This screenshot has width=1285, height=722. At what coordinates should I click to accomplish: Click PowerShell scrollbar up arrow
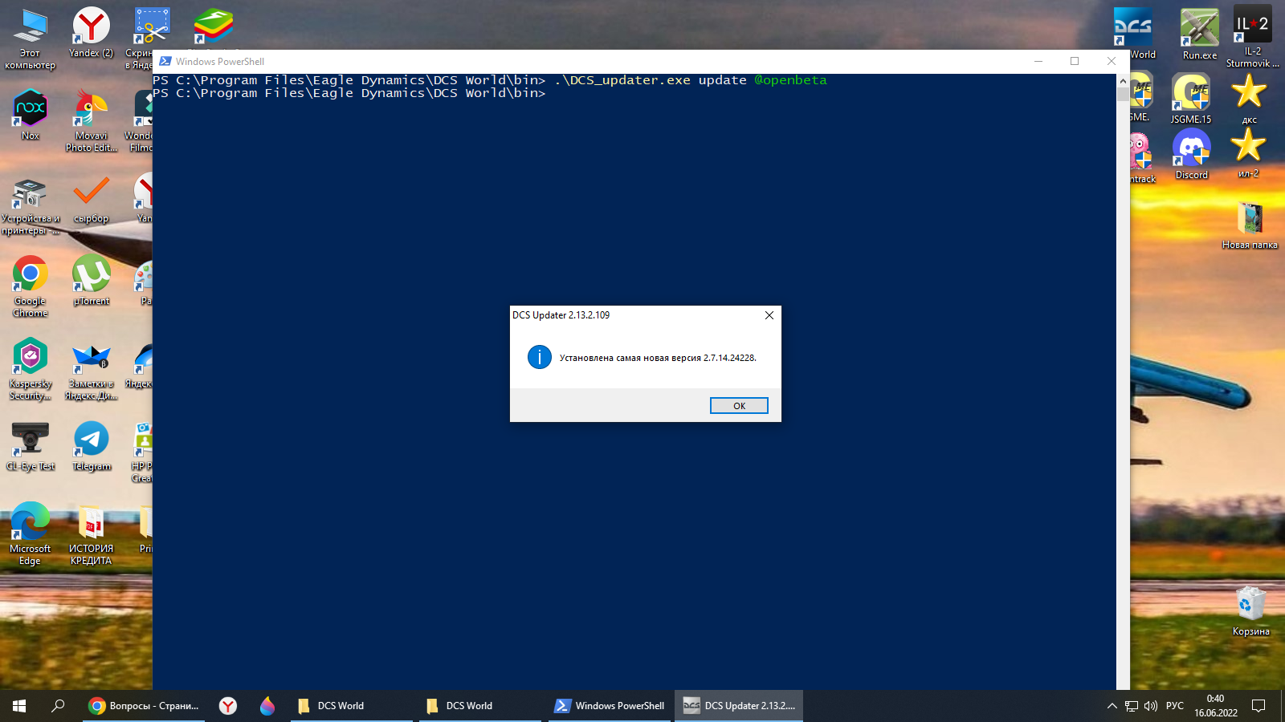tap(1123, 81)
